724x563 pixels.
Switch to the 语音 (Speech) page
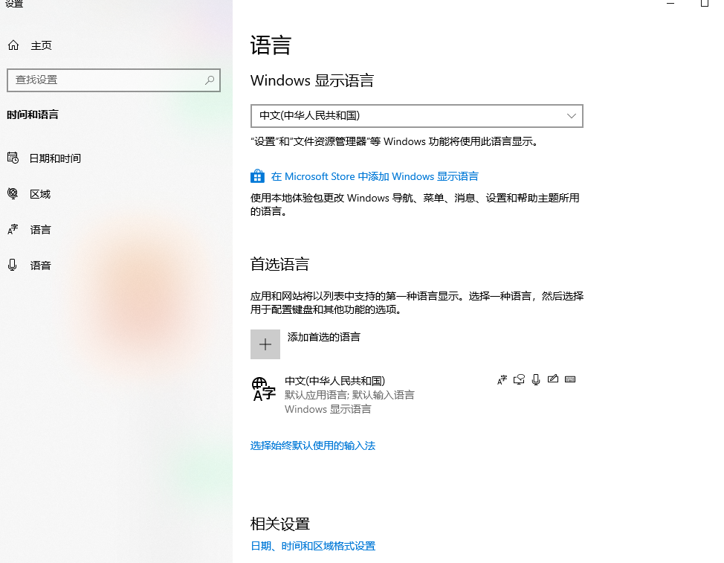pyautogui.click(x=40, y=266)
